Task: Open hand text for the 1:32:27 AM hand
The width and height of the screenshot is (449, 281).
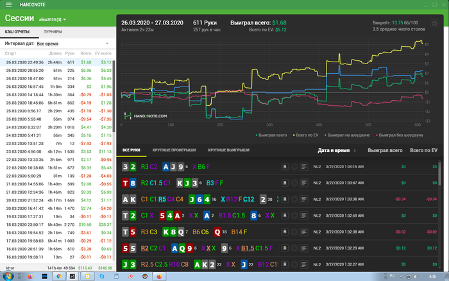Action: coord(304,264)
